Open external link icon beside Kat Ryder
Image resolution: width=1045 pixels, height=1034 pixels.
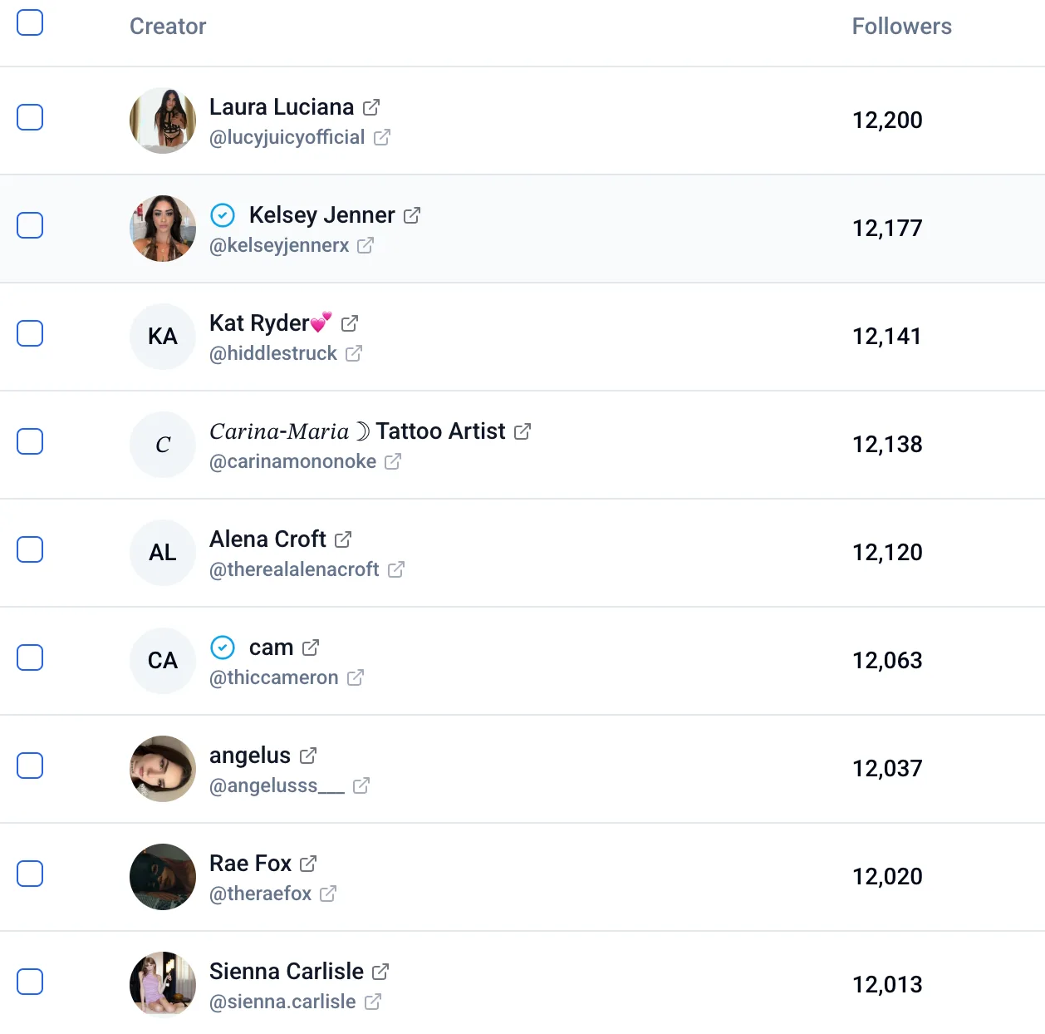(x=350, y=323)
